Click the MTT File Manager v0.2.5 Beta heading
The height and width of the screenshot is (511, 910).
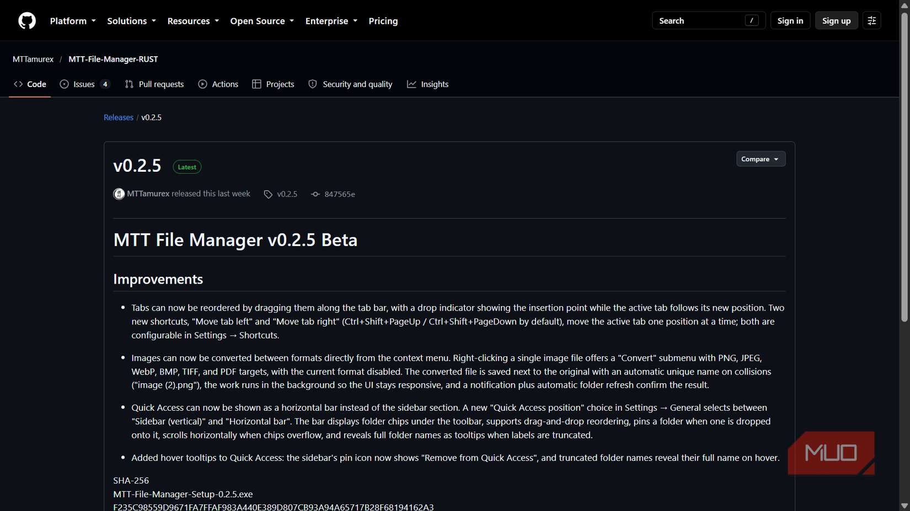(x=235, y=240)
